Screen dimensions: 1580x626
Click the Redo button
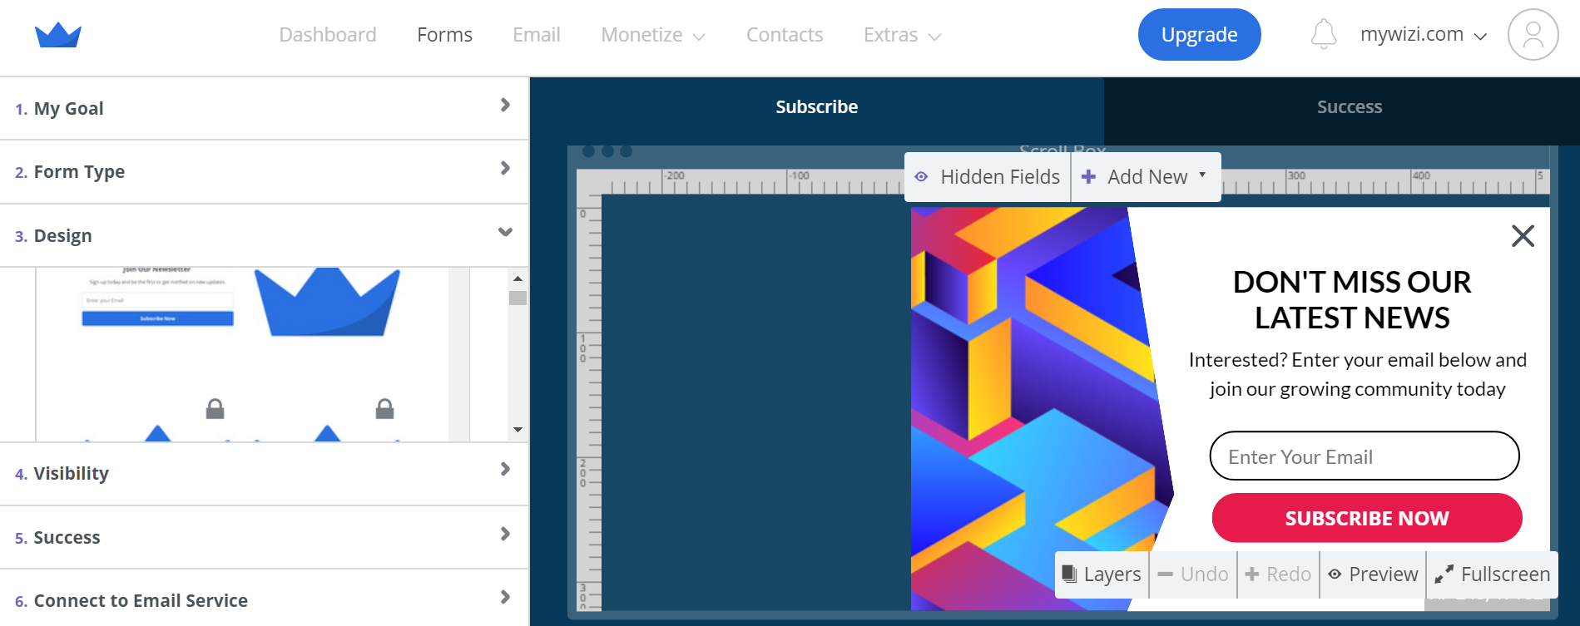1278,574
